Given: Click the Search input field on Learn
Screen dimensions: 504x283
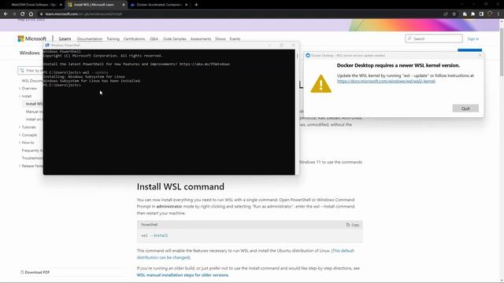Looking at the screenshot, I should [434, 39].
